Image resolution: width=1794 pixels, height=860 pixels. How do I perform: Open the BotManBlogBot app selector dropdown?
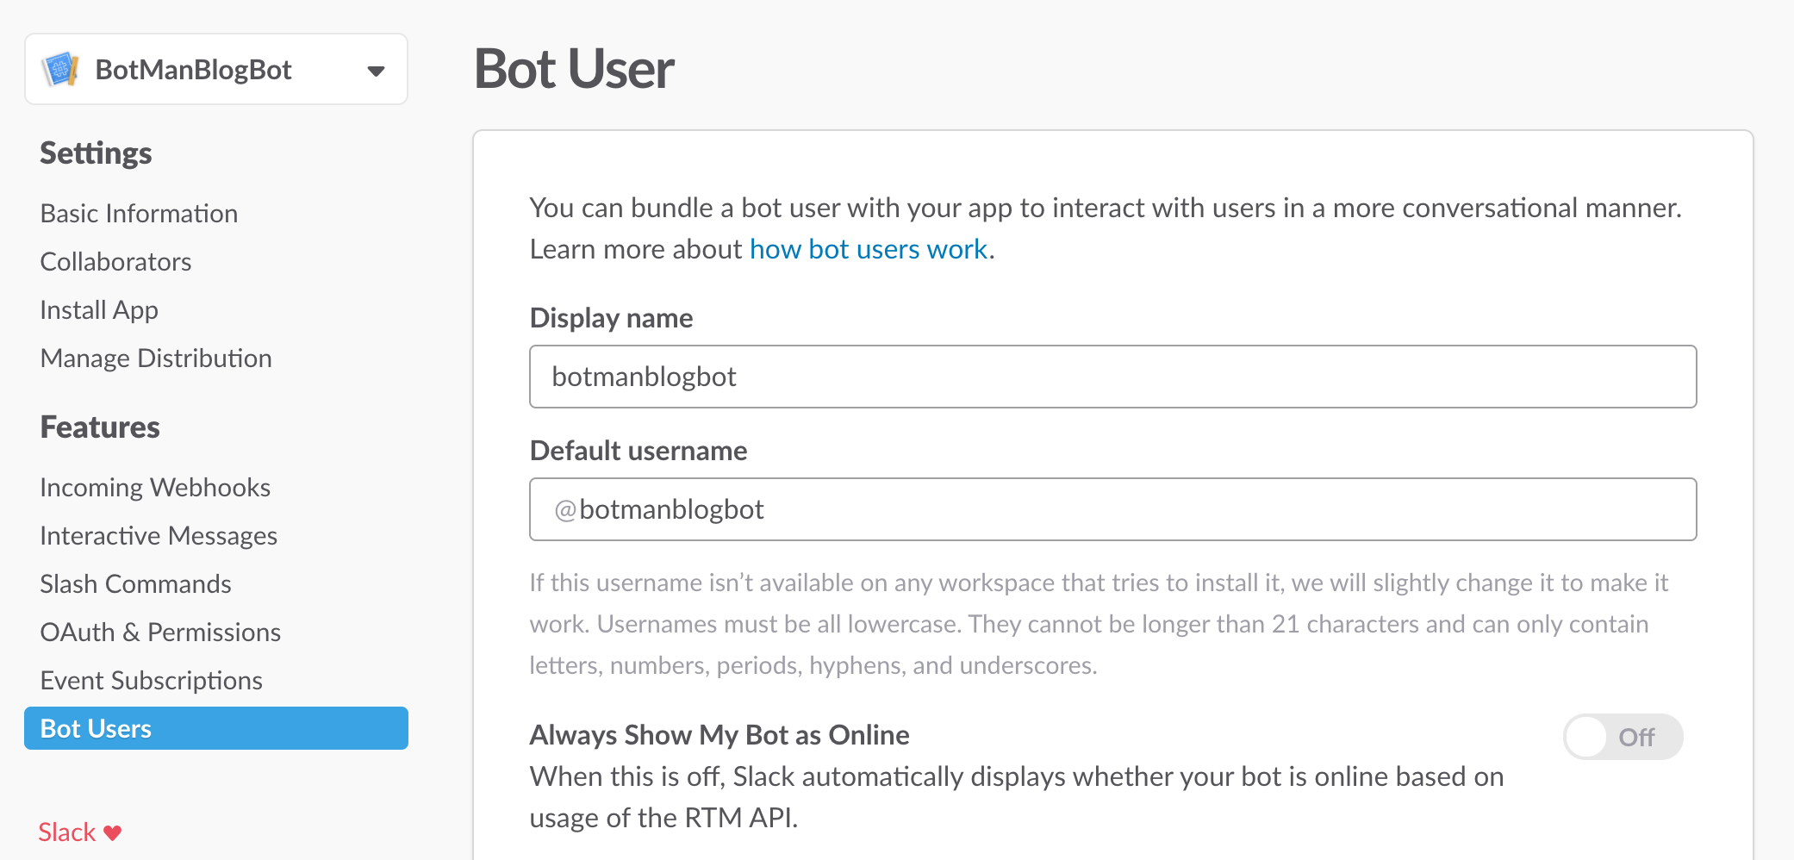pyautogui.click(x=216, y=69)
